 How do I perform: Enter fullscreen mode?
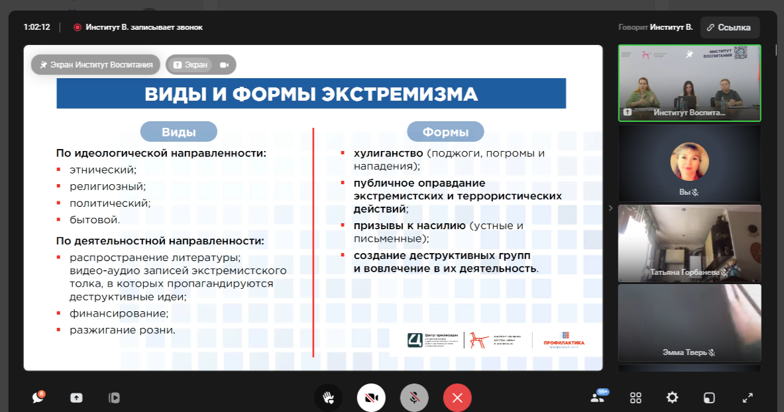pos(748,397)
